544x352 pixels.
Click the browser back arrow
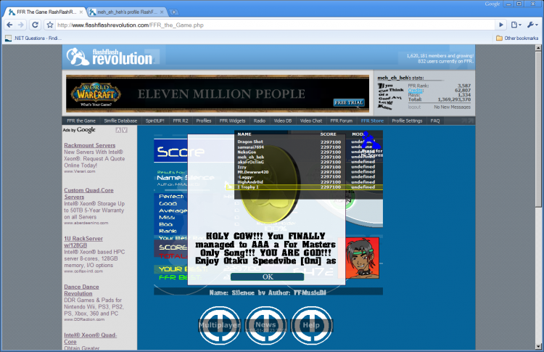point(9,25)
